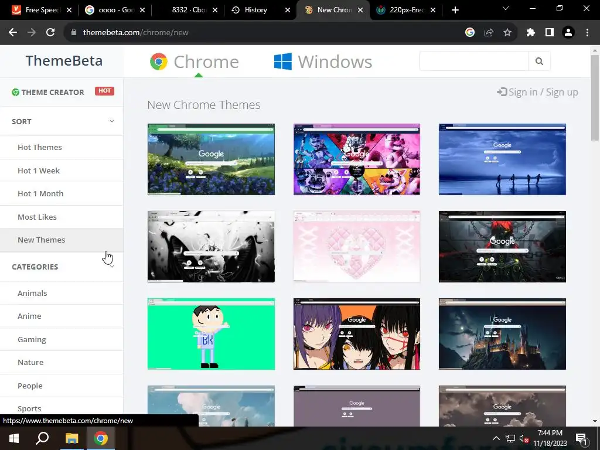The height and width of the screenshot is (450, 600).
Task: Open the tab search chevron in title bar
Action: click(x=506, y=8)
